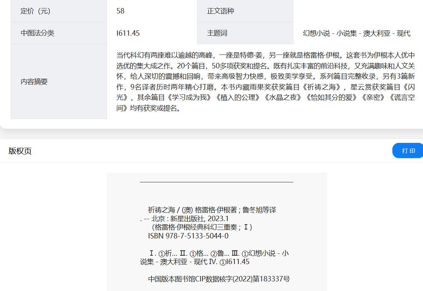This screenshot has height=291, width=423.
Task: Click the horizontal rule atop the copyright card
Action: click(217, 182)
